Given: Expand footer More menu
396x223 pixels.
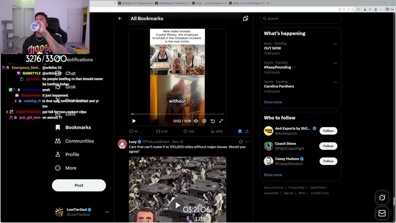Looking at the screenshot, I should click(303, 193).
